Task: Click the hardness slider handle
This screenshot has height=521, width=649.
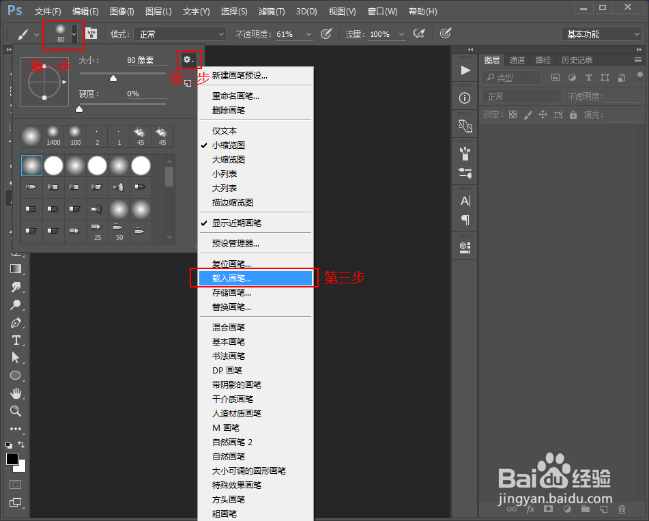Action: coord(79,109)
